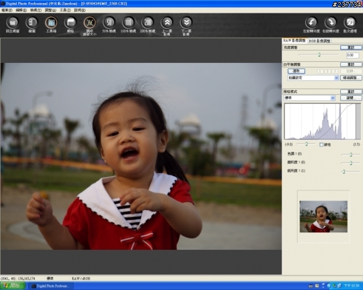The height and width of the screenshot is (290, 363).
Task: Select the Fit-to-window view icon
Action: point(90,23)
